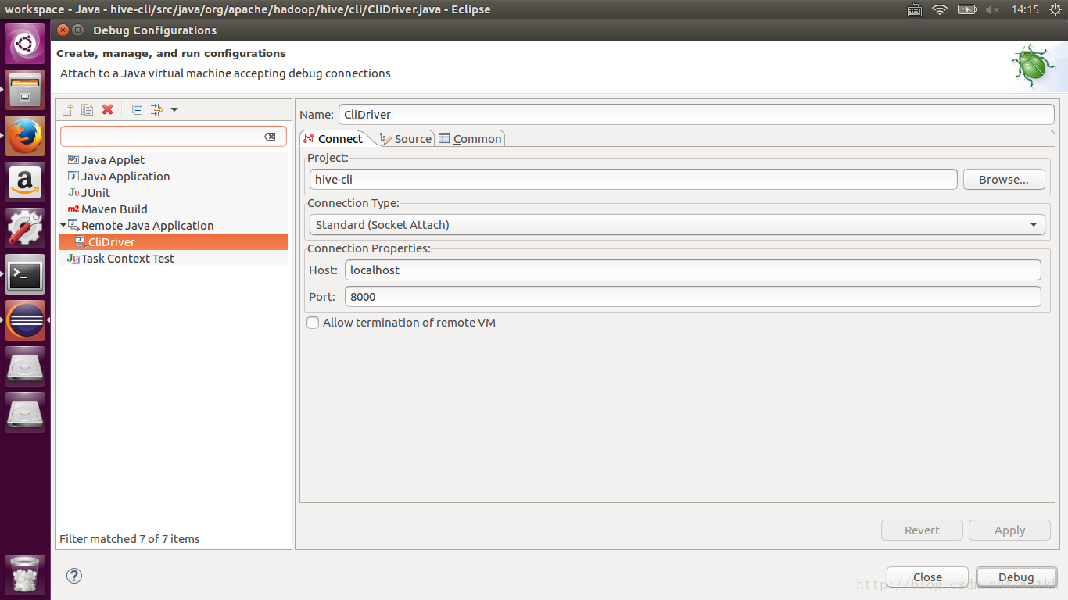Screen dimensions: 1068x600
Task: Select Remote Java Application tree item
Action: [x=140, y=226]
